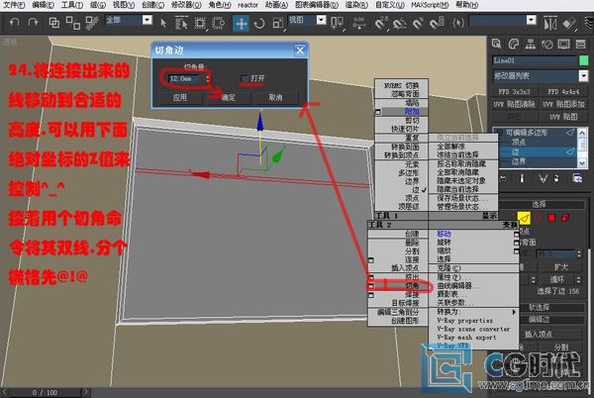Activate the Select and Rotate tool
Image resolution: width=594 pixels, height=398 pixels.
click(x=259, y=24)
